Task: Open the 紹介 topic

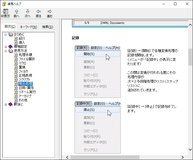Action: (22, 39)
